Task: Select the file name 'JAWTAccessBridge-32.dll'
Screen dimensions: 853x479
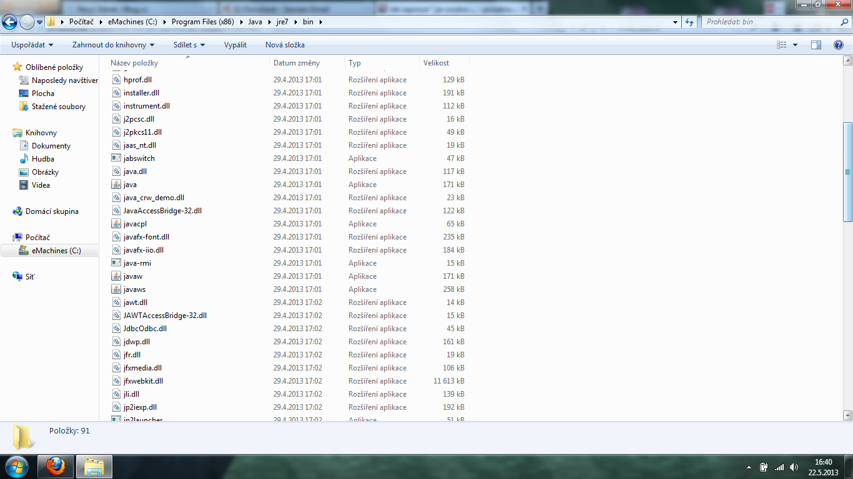Action: click(x=165, y=316)
